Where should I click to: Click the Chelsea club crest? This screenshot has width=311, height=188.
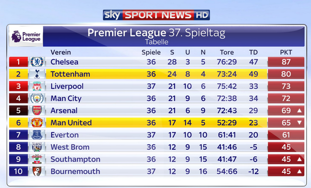pyautogui.click(x=37, y=62)
